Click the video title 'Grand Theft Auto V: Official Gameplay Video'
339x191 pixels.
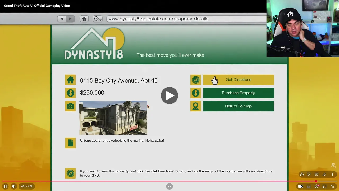click(x=37, y=6)
